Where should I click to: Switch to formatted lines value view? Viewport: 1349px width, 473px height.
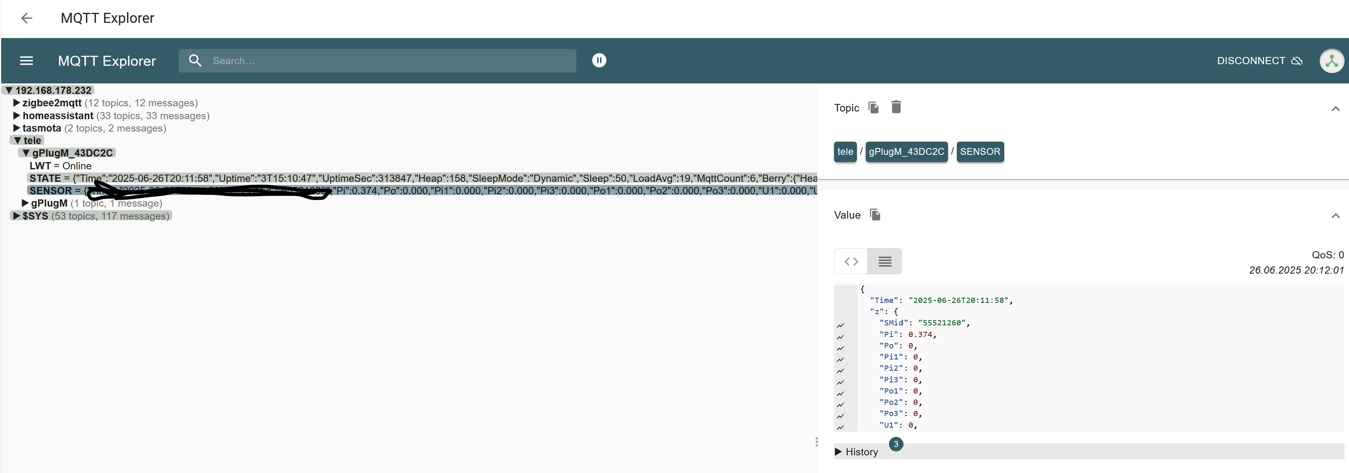(x=885, y=261)
